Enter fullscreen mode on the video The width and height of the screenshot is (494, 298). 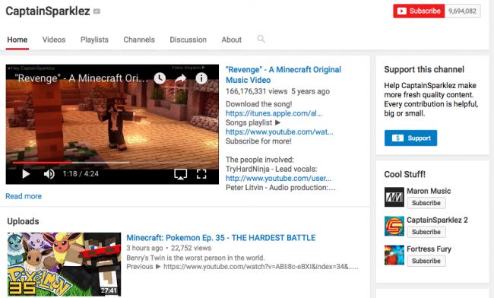click(x=201, y=174)
